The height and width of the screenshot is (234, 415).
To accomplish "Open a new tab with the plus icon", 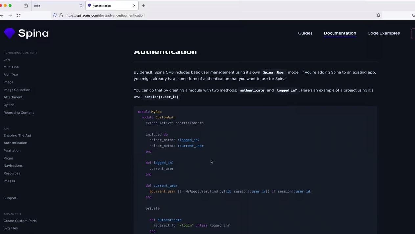I will [143, 6].
